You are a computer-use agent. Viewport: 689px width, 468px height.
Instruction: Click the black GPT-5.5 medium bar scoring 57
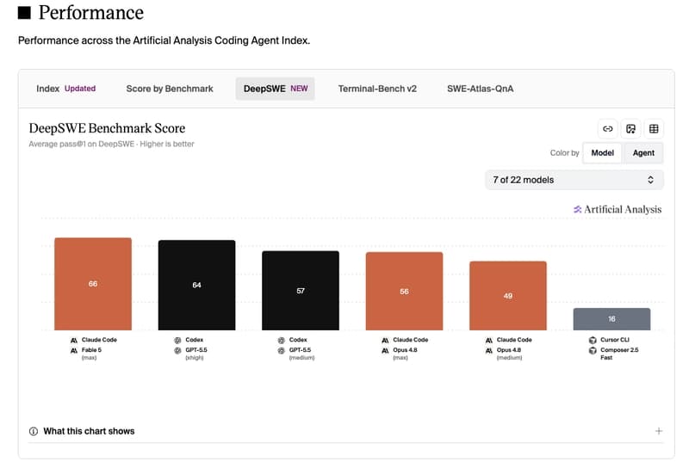pos(300,291)
